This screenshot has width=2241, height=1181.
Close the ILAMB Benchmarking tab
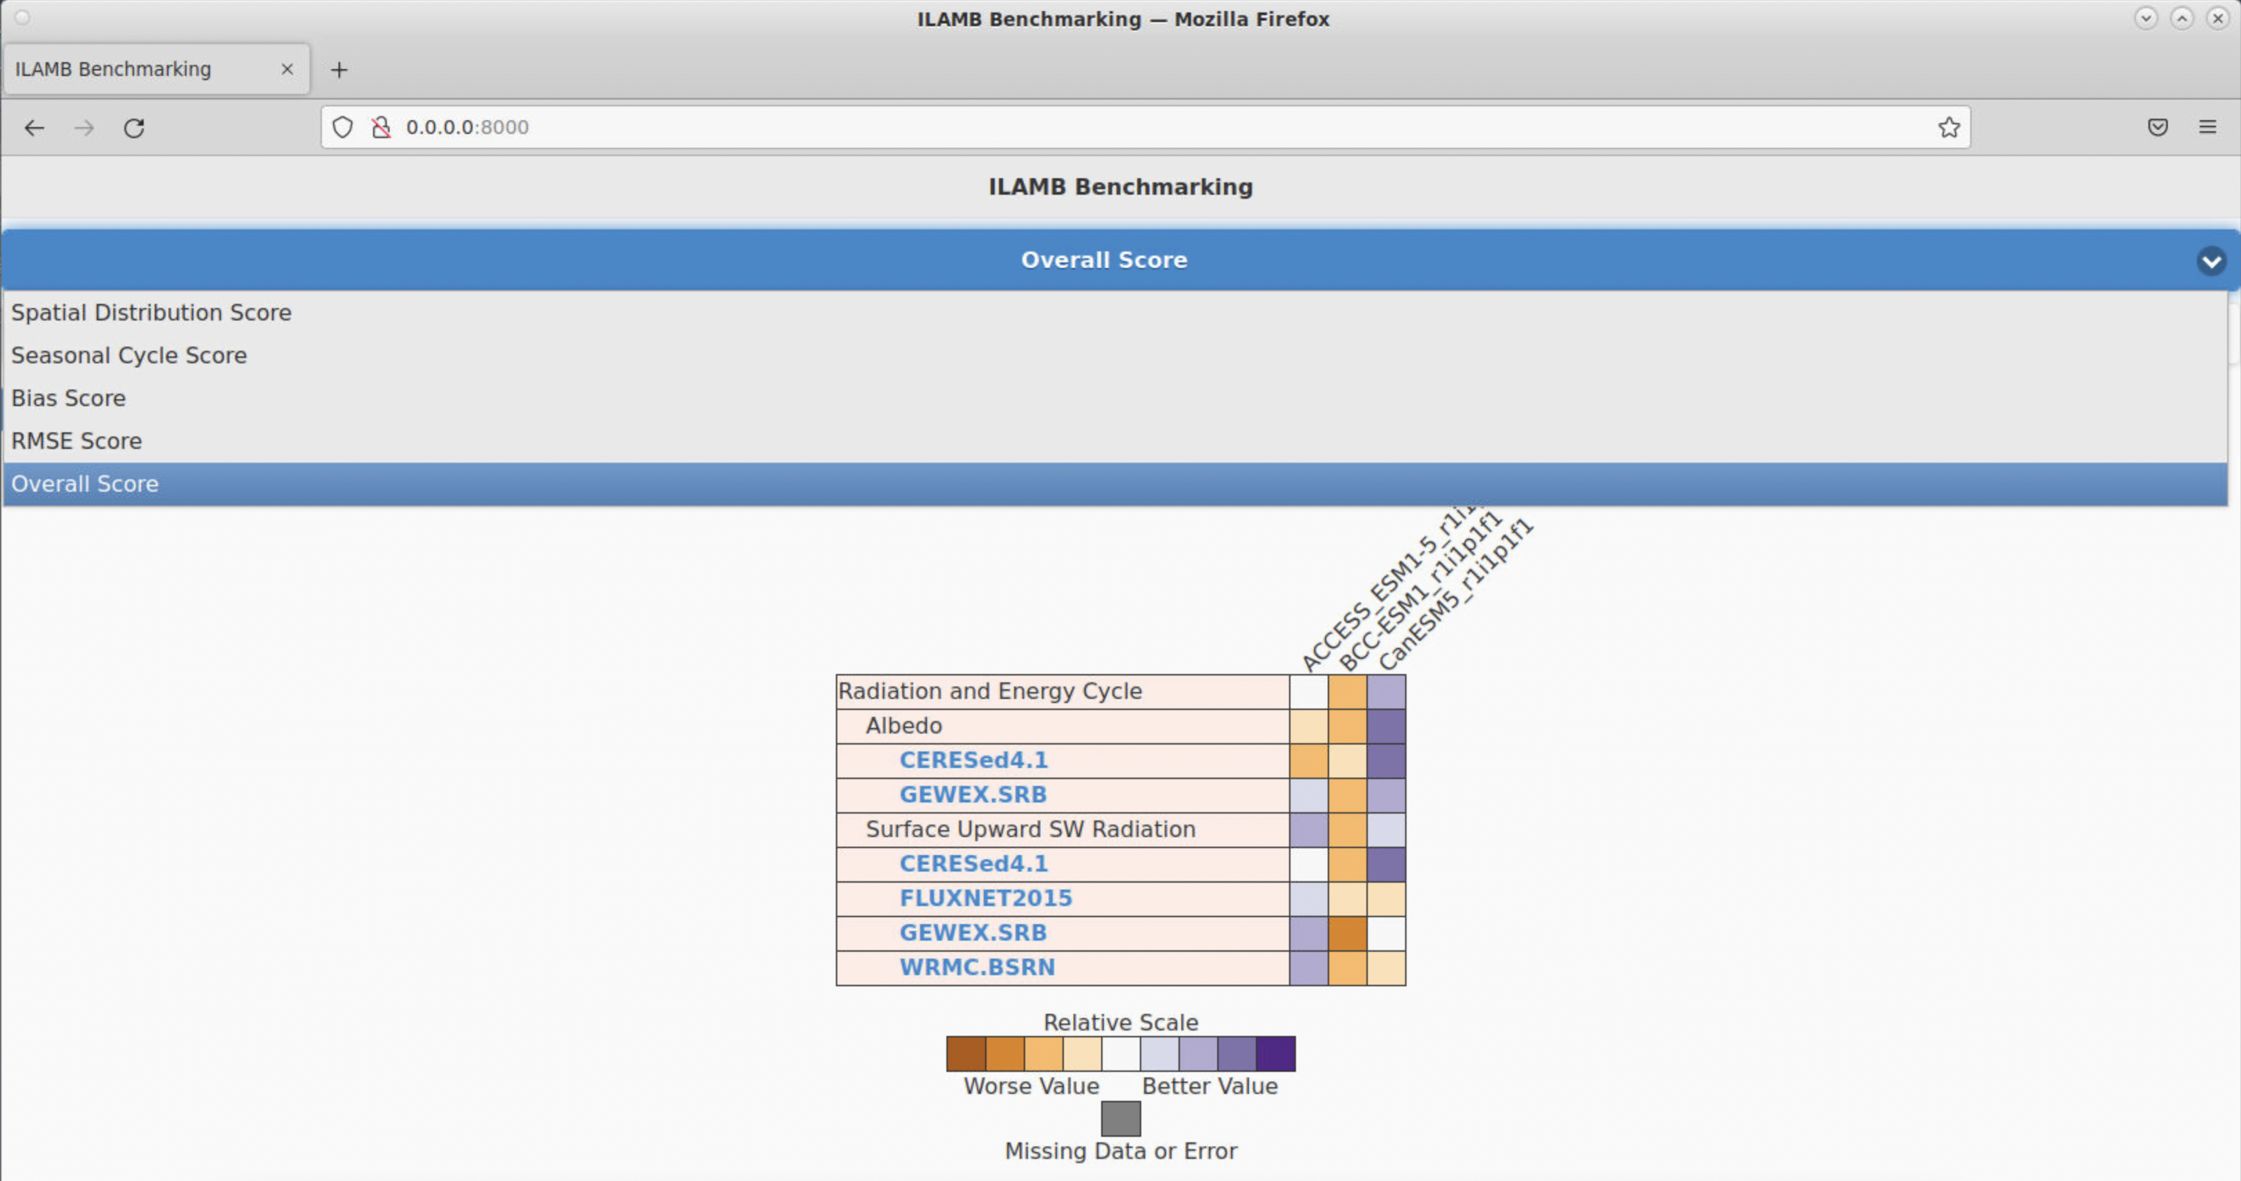coord(287,68)
